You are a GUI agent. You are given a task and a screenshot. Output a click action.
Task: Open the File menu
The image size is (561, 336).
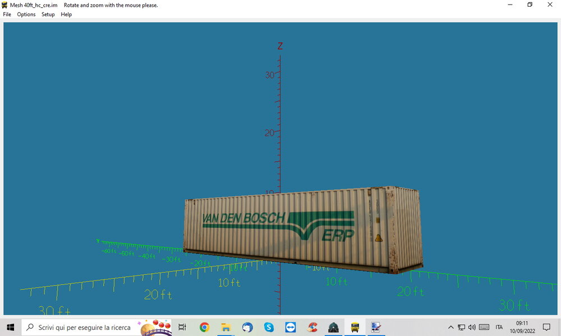click(7, 15)
